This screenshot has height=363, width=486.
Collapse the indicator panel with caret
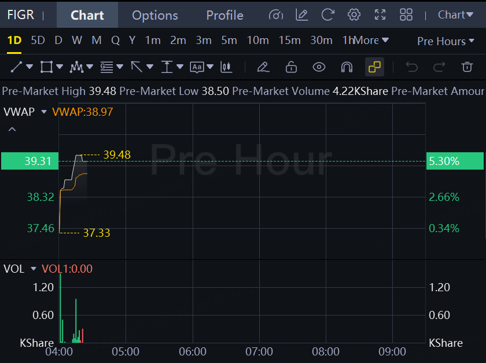(x=12, y=129)
